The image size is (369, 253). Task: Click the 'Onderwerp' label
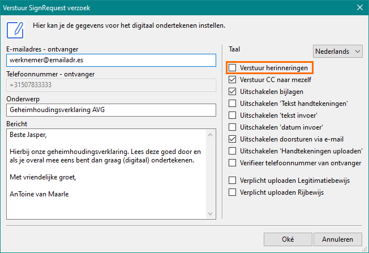(x=23, y=99)
